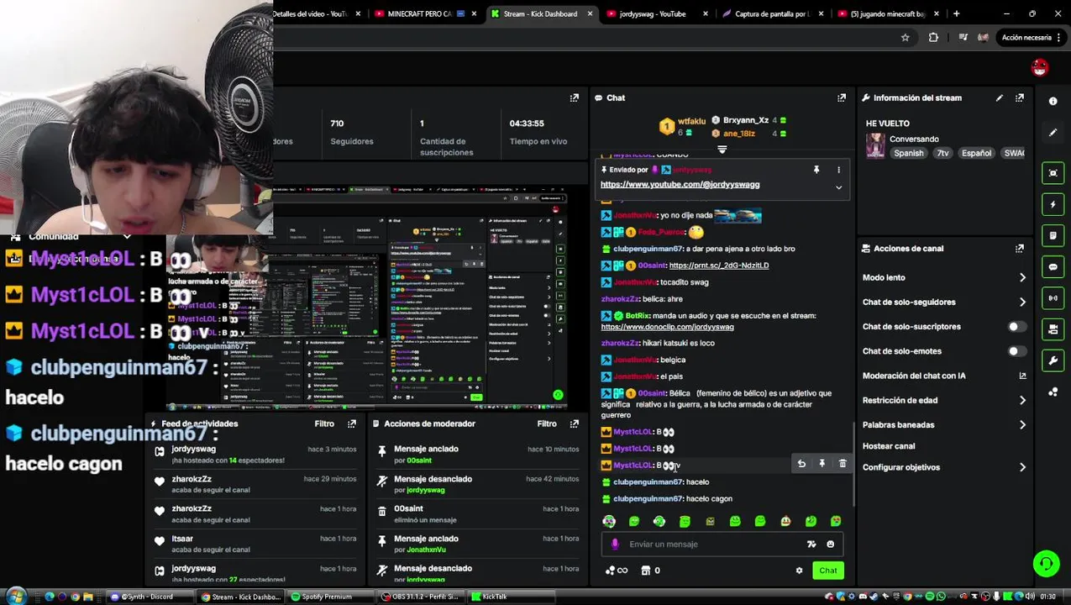The width and height of the screenshot is (1071, 605).
Task: Click the pencil icon in right sidebar
Action: point(1053,132)
